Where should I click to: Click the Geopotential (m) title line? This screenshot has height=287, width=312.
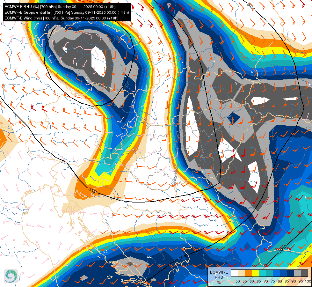(x=67, y=12)
